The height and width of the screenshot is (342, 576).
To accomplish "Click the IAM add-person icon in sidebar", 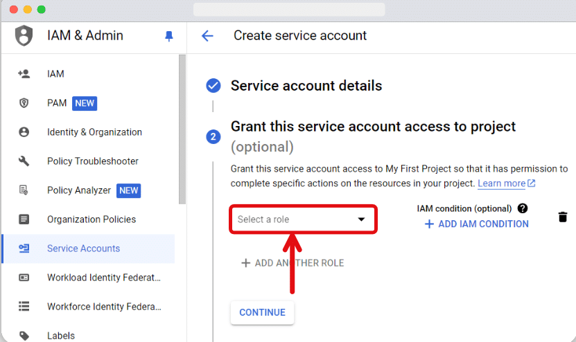I will pyautogui.click(x=24, y=74).
